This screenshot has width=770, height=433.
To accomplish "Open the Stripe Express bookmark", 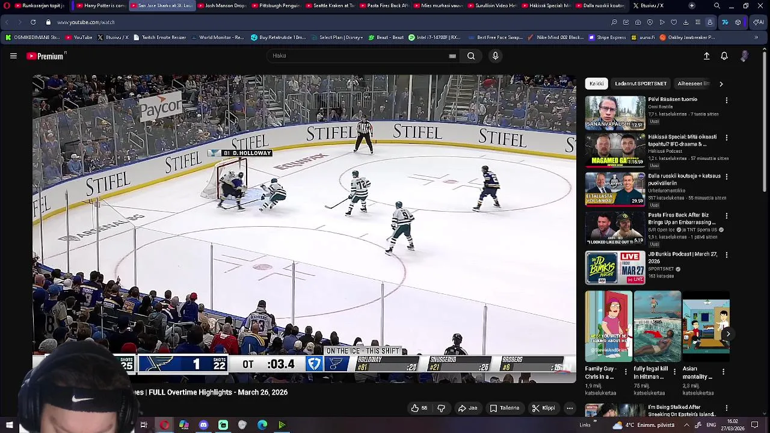I will pyautogui.click(x=606, y=37).
